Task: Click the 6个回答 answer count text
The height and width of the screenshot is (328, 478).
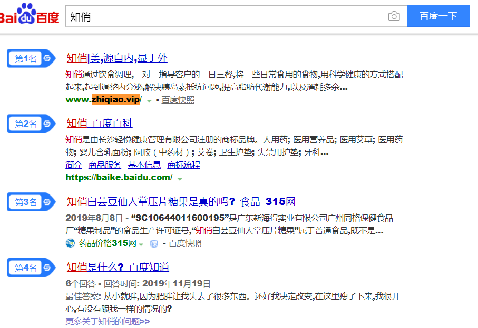Action: [x=81, y=284]
